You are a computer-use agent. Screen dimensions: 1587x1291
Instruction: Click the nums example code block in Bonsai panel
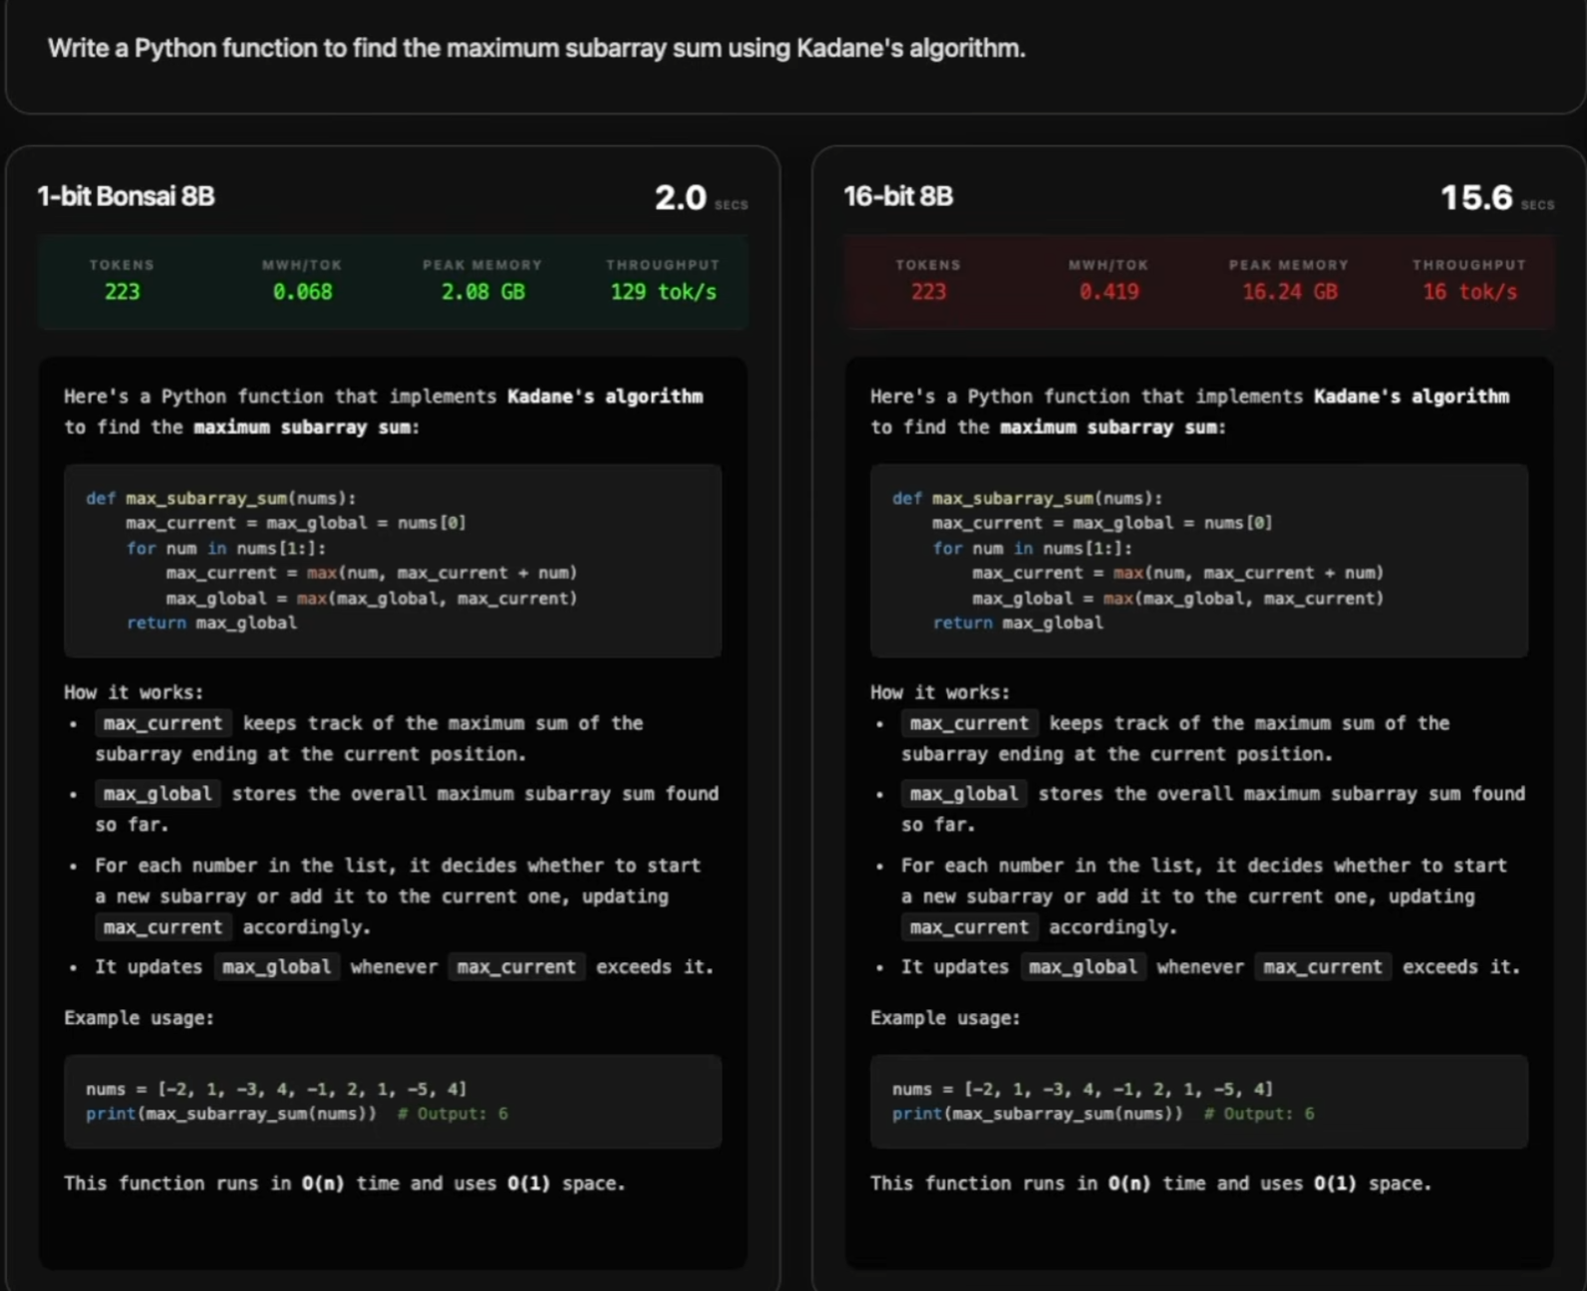393,1102
